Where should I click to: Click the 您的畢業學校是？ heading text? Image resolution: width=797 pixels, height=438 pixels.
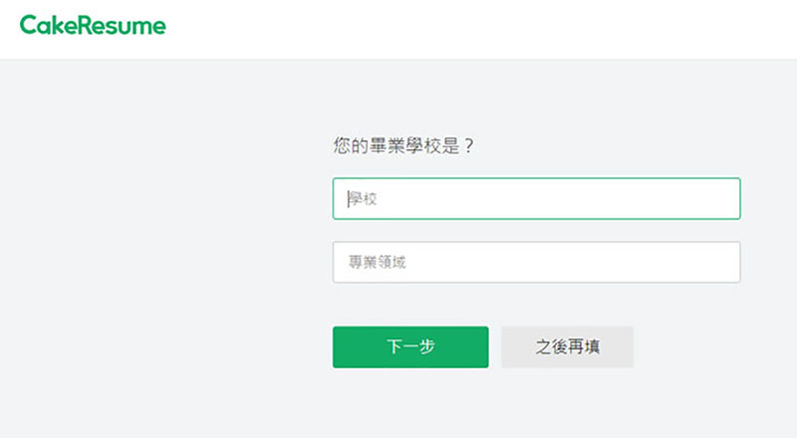[x=403, y=145]
